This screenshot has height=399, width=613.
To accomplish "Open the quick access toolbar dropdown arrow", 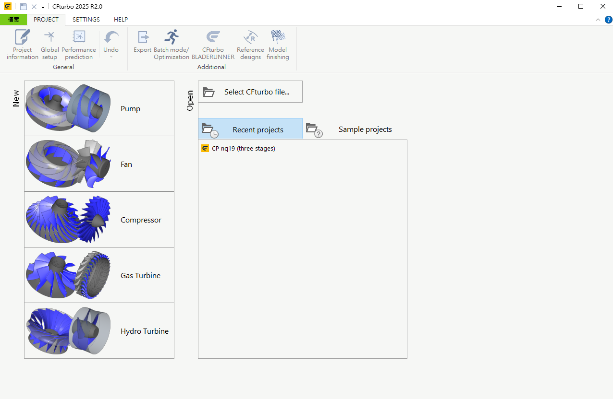I will click(x=43, y=7).
